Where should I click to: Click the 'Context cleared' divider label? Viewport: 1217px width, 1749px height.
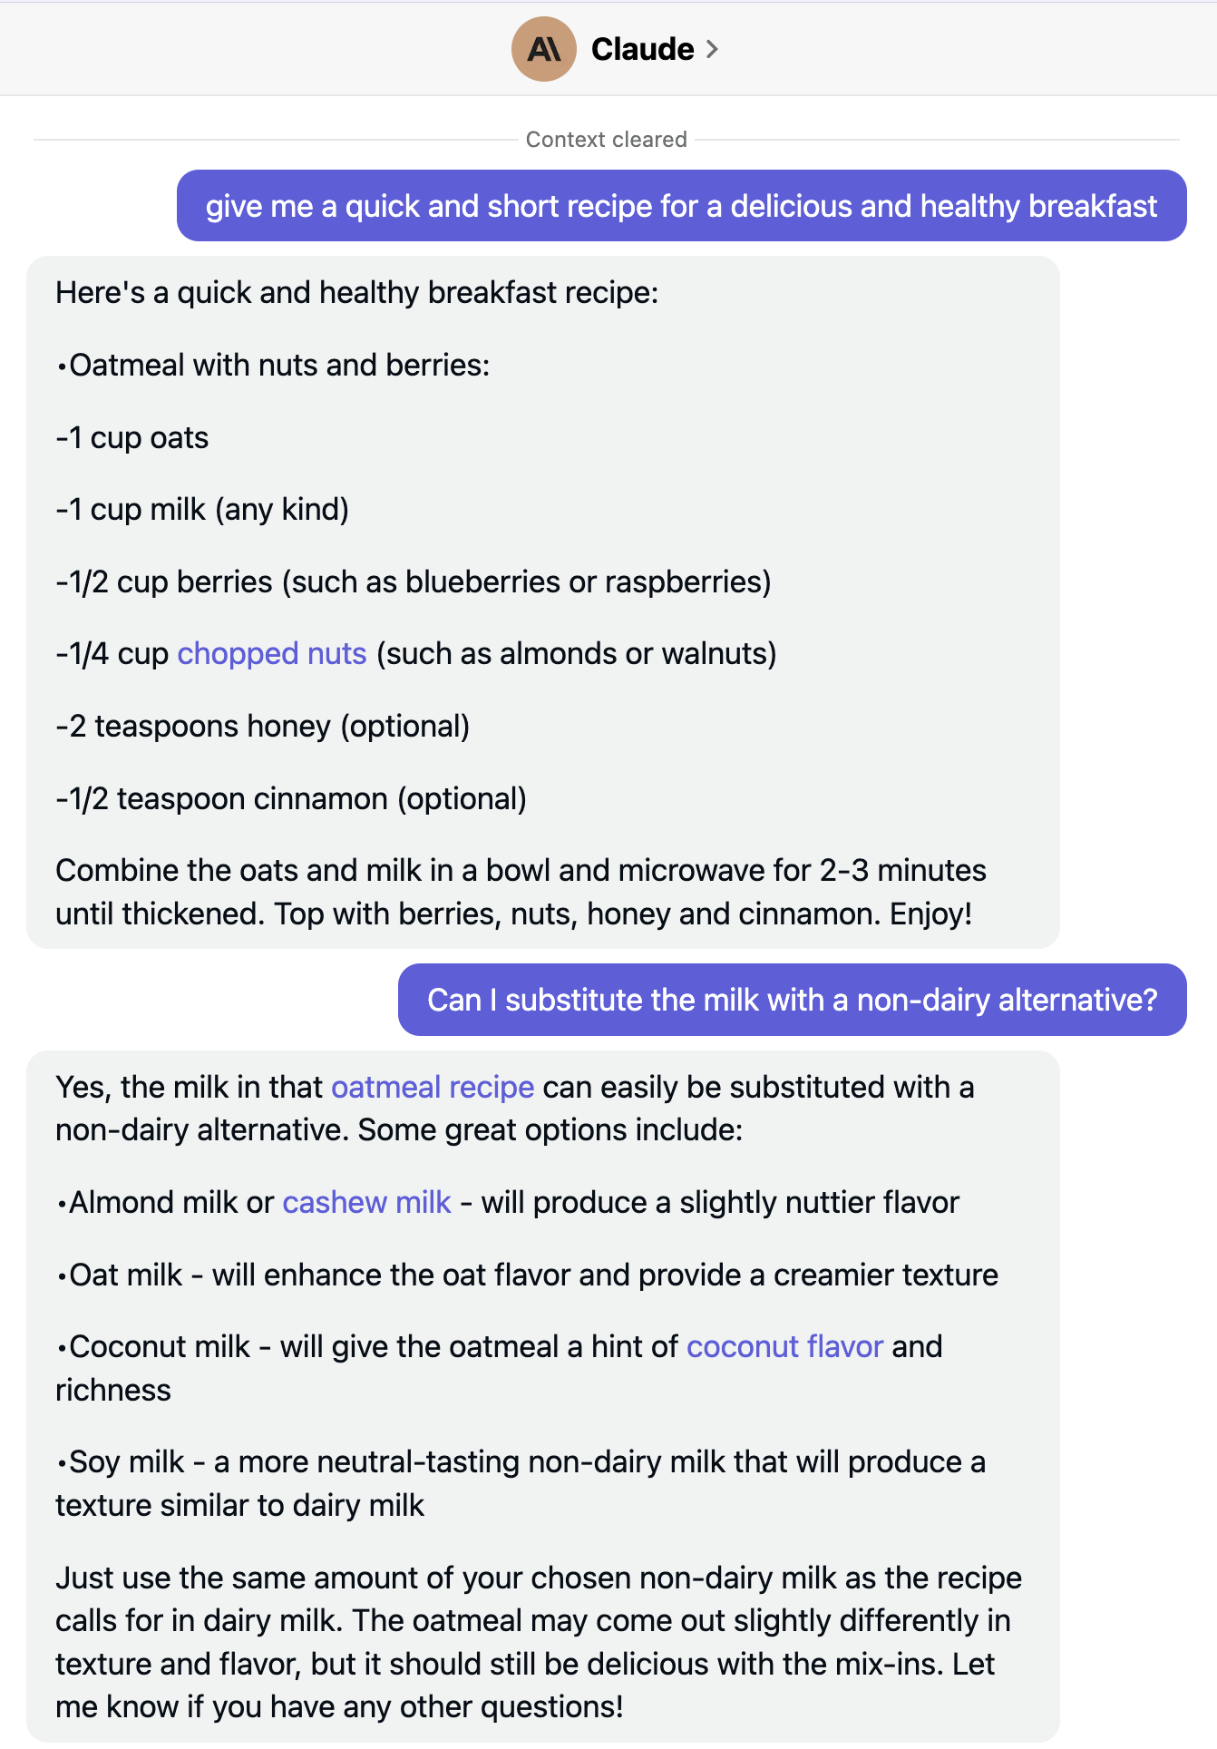(607, 140)
